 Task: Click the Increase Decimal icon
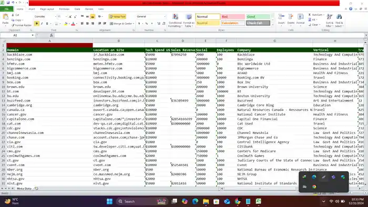(x=159, y=24)
